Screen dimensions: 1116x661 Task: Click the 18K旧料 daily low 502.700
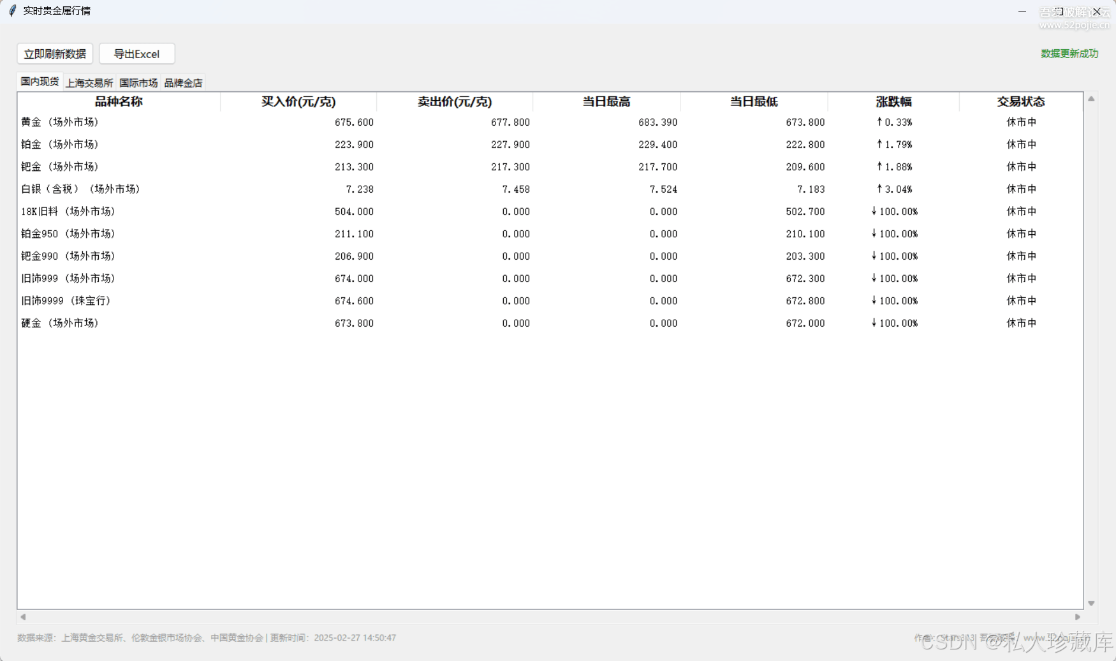click(x=805, y=211)
